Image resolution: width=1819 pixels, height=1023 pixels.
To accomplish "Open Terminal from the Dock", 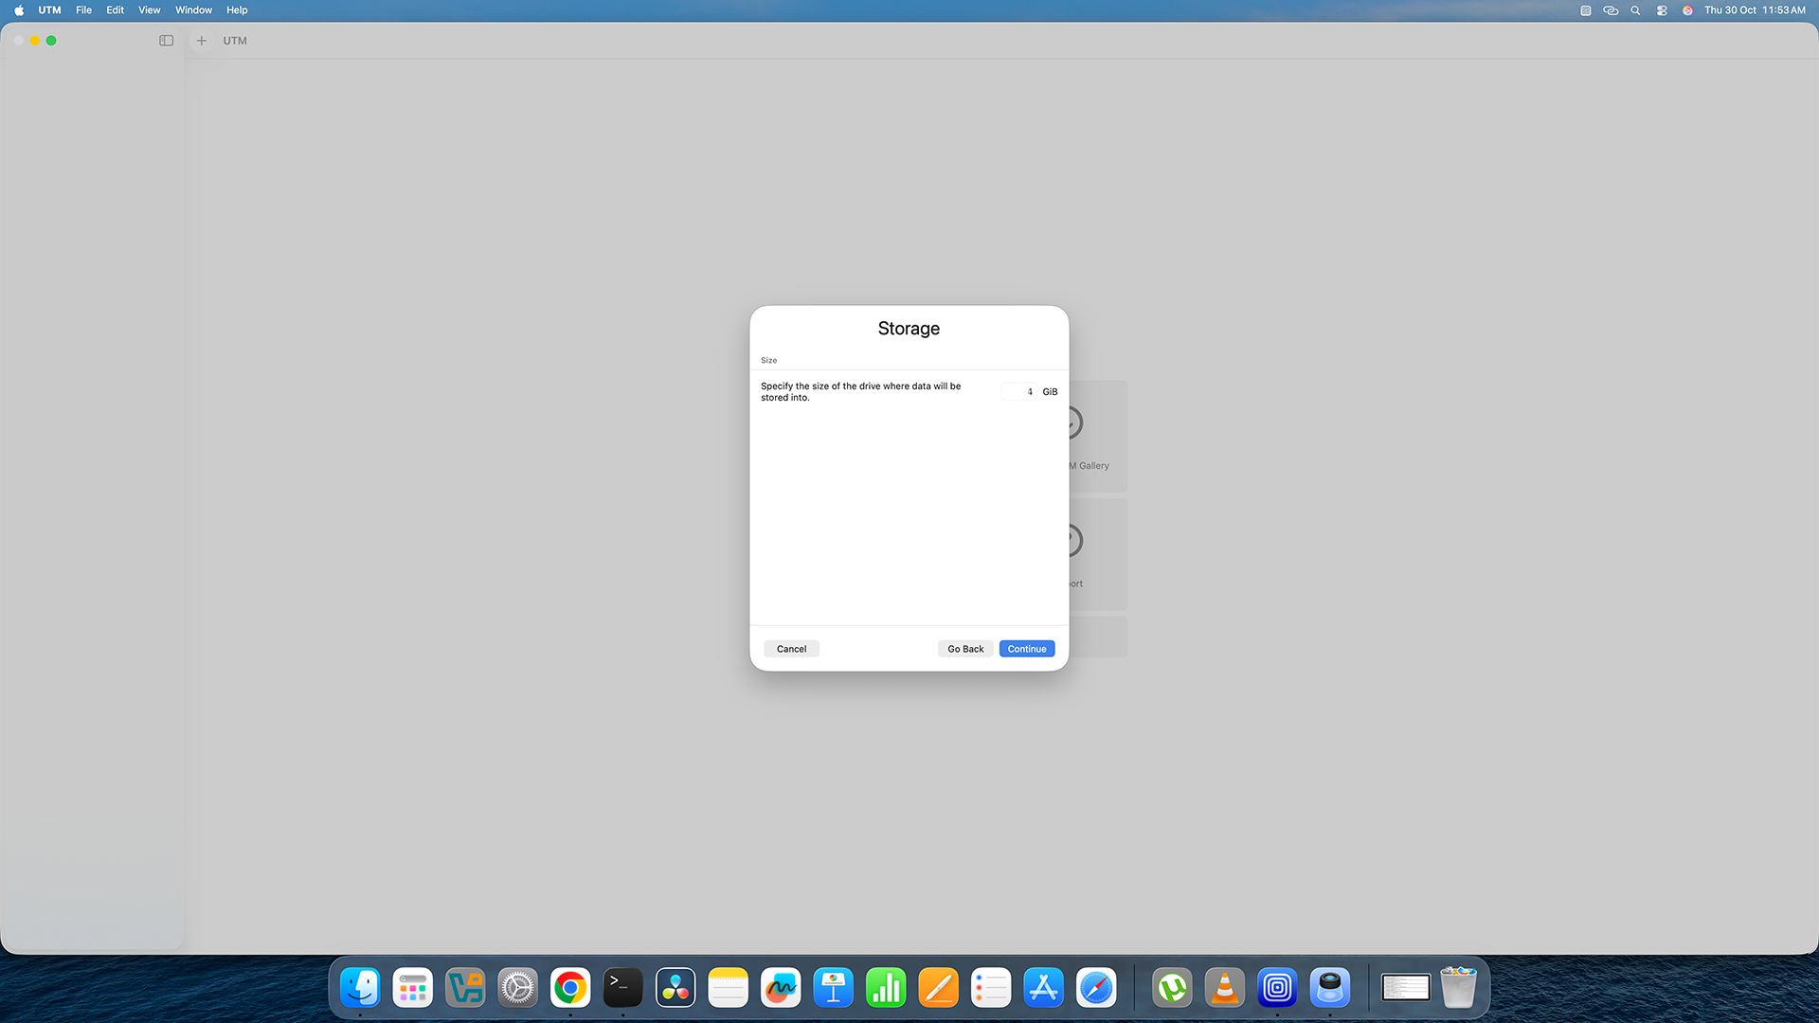I will 622,987.
